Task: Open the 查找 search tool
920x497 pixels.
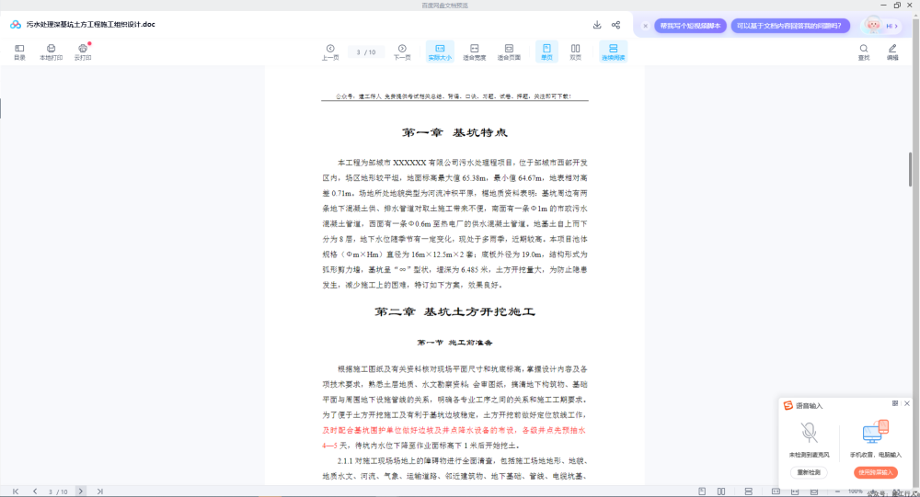Action: point(864,51)
